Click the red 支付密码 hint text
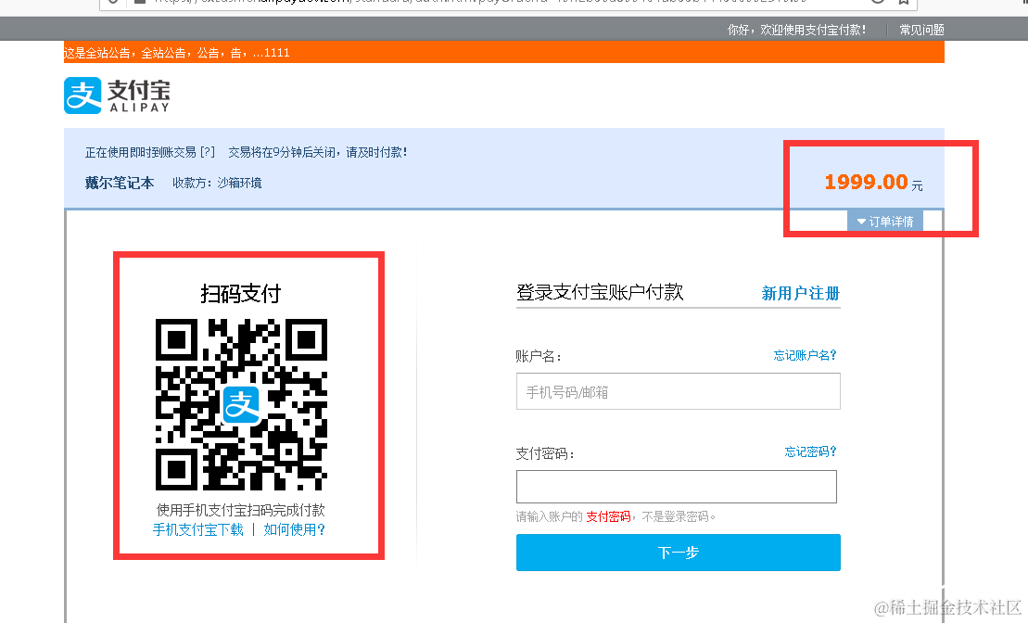The height and width of the screenshot is (623, 1028). point(608,516)
